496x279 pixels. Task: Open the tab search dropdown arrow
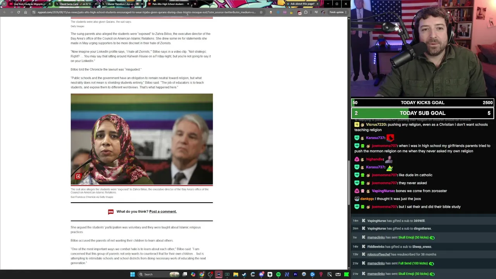point(4,4)
